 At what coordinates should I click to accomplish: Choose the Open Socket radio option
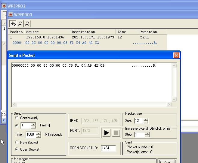tap(17, 149)
